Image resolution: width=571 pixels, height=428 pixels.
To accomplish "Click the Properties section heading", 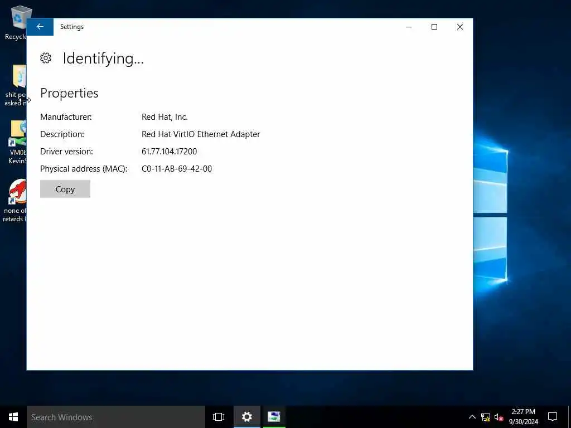I will tap(69, 93).
